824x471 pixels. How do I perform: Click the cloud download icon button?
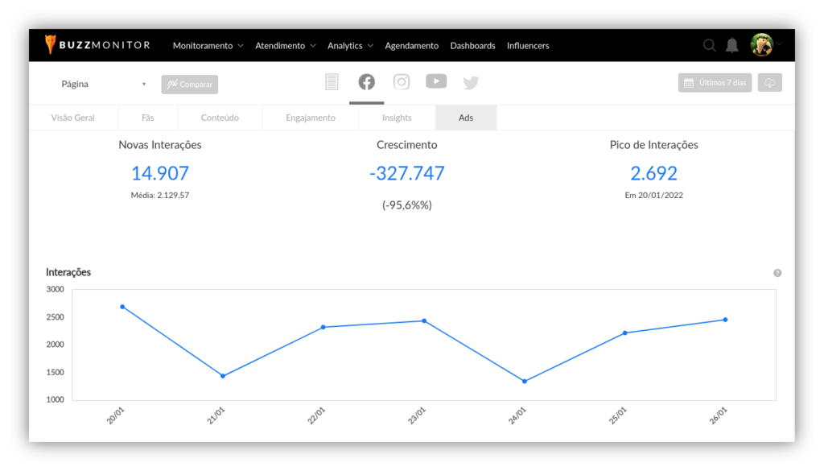pos(769,83)
